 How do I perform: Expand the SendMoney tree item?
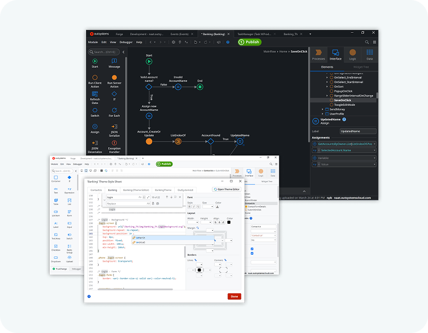pos(323,109)
